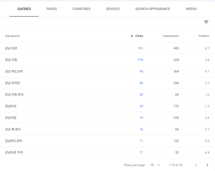Click the 938 impressions value
This screenshot has height=171, width=215.
point(176,118)
